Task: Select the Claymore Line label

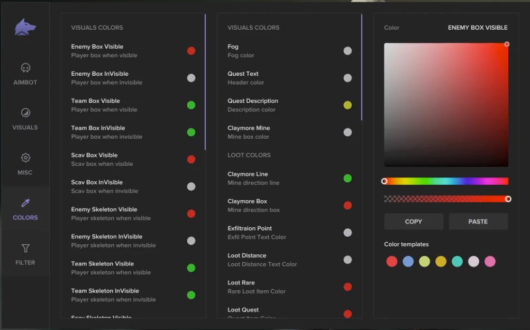Action: [x=248, y=174]
